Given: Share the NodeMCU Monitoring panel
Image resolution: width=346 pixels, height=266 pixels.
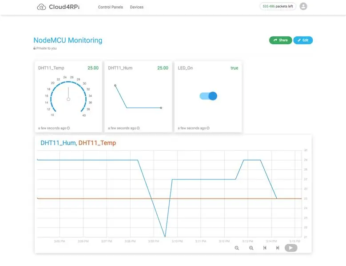Looking at the screenshot, I should [x=280, y=40].
